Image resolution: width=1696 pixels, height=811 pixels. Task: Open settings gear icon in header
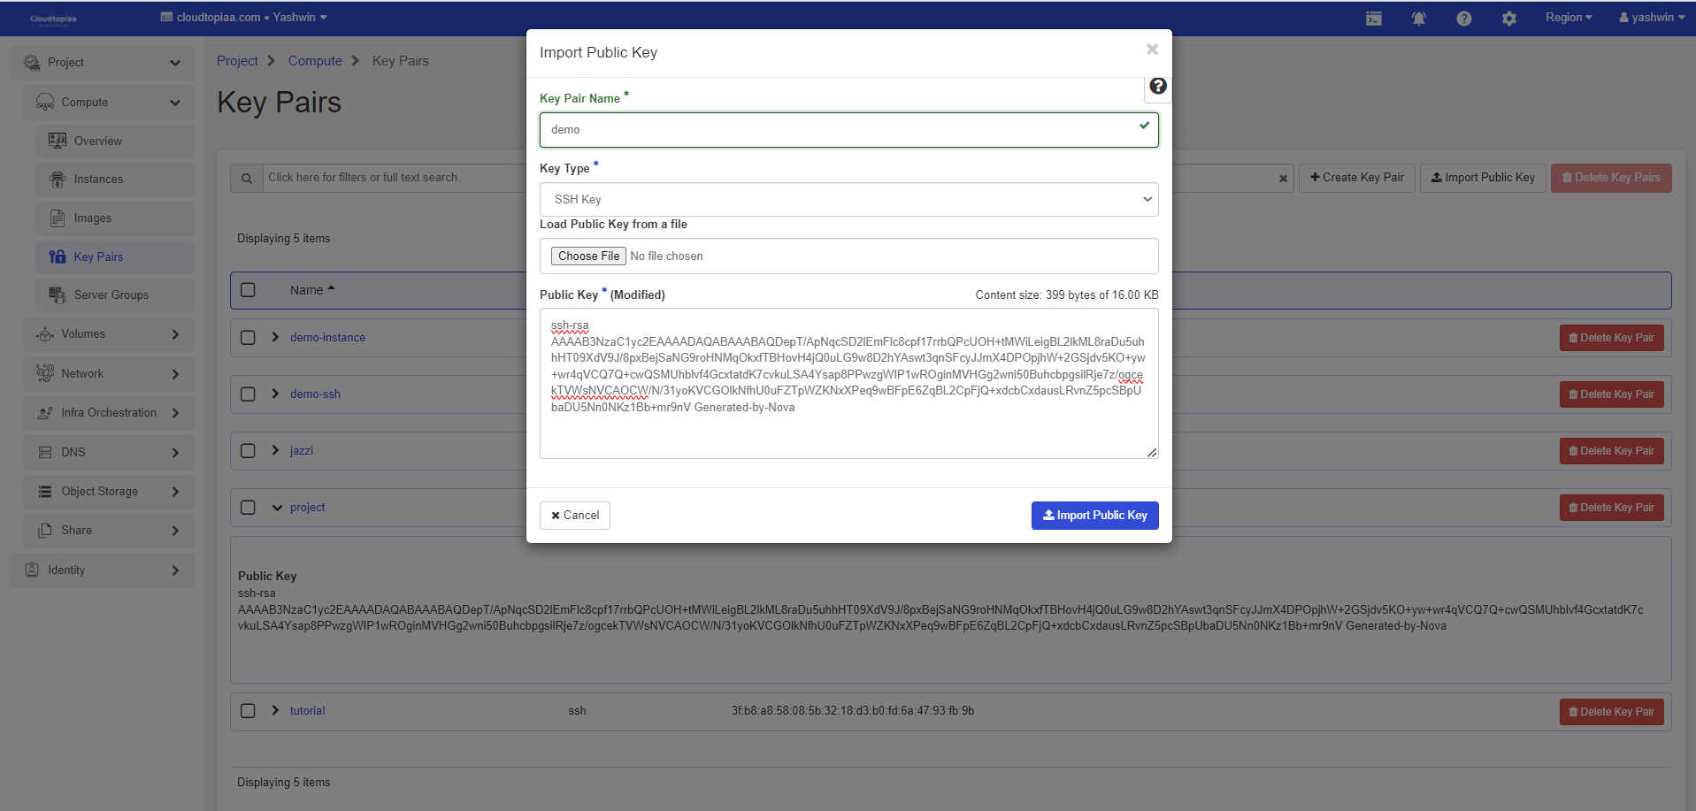point(1508,19)
